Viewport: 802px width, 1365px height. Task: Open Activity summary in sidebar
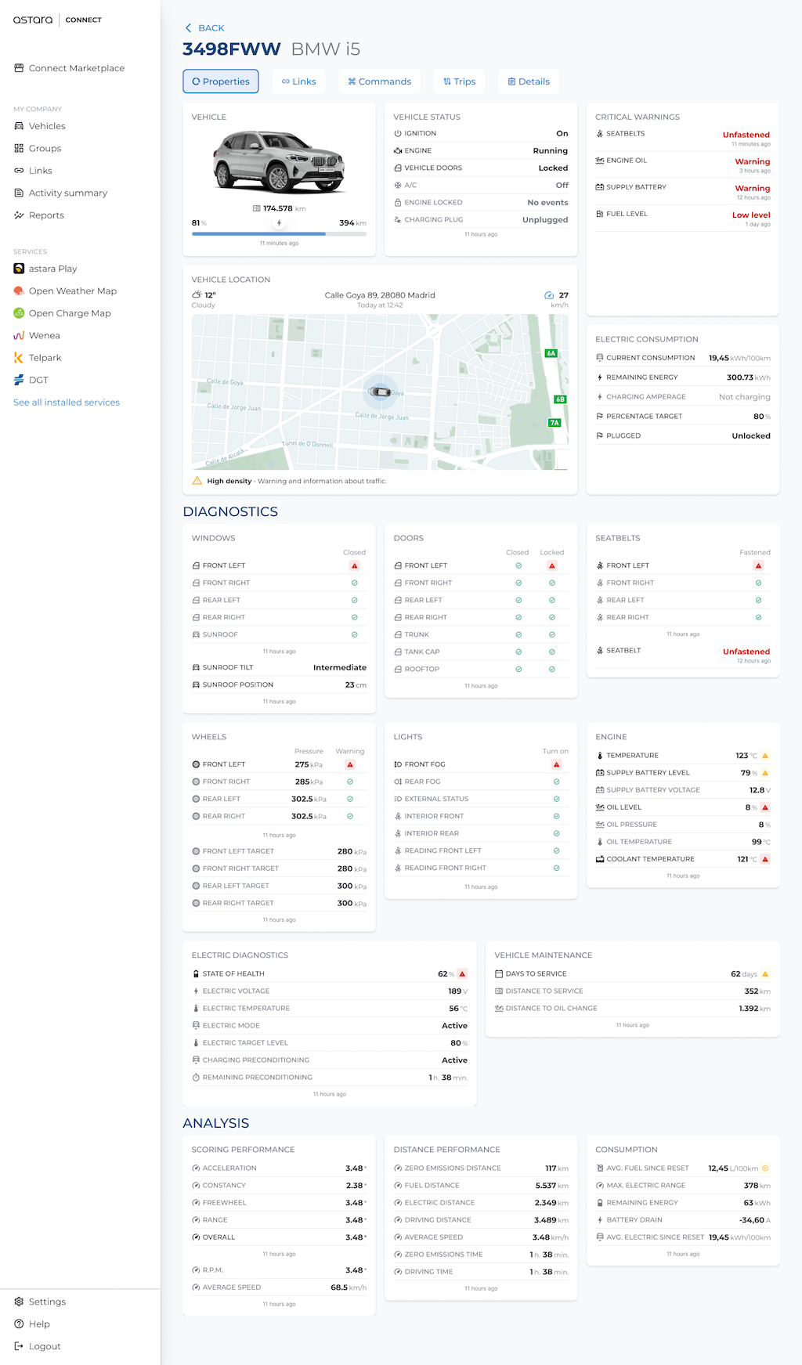tap(60, 193)
